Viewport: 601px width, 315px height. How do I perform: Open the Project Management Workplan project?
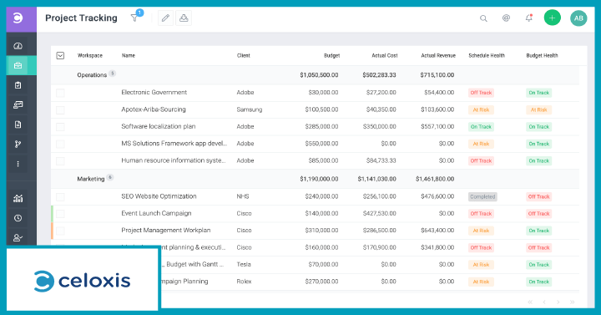pos(165,231)
